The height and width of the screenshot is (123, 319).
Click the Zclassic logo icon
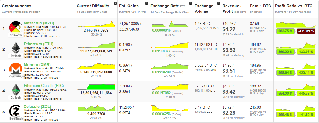point(15,110)
